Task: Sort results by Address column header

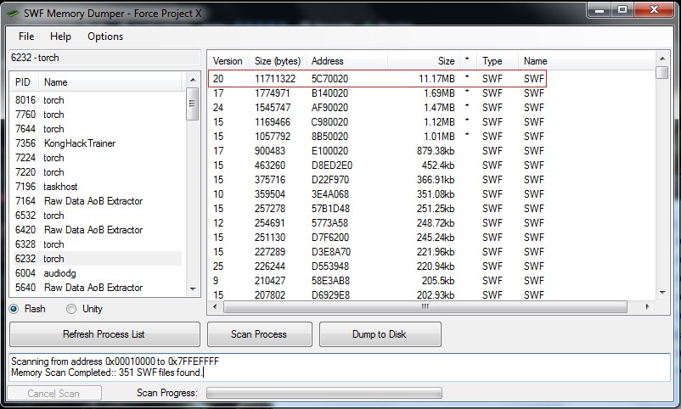Action: pyautogui.click(x=328, y=61)
